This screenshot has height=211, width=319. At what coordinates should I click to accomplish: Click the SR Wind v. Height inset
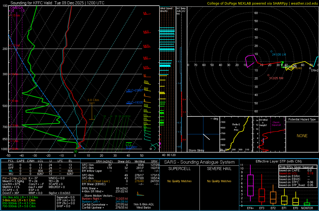tap(269, 134)
